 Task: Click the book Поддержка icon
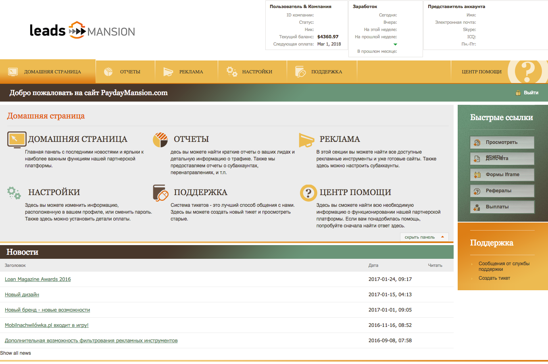160,193
